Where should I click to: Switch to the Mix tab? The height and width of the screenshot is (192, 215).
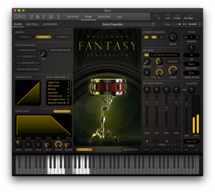tap(119, 17)
